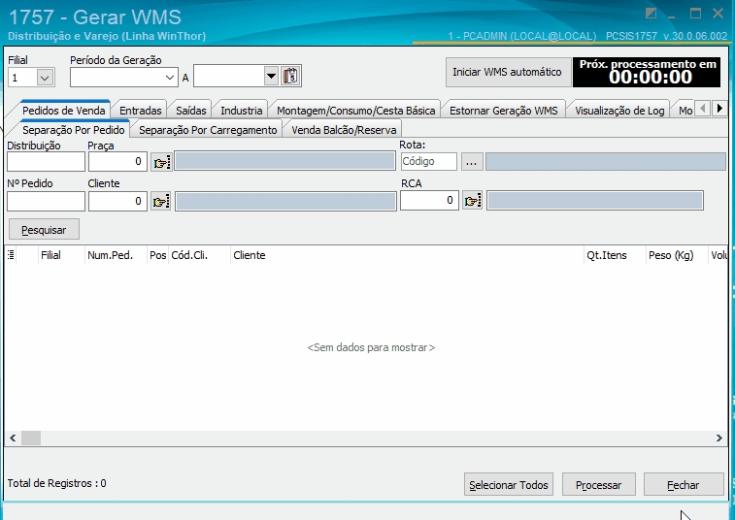Switch to the Entradas tab
This screenshot has width=735, height=520.
[140, 111]
